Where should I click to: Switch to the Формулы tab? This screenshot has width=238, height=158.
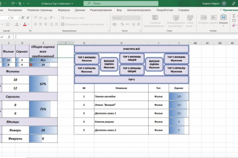64,10
